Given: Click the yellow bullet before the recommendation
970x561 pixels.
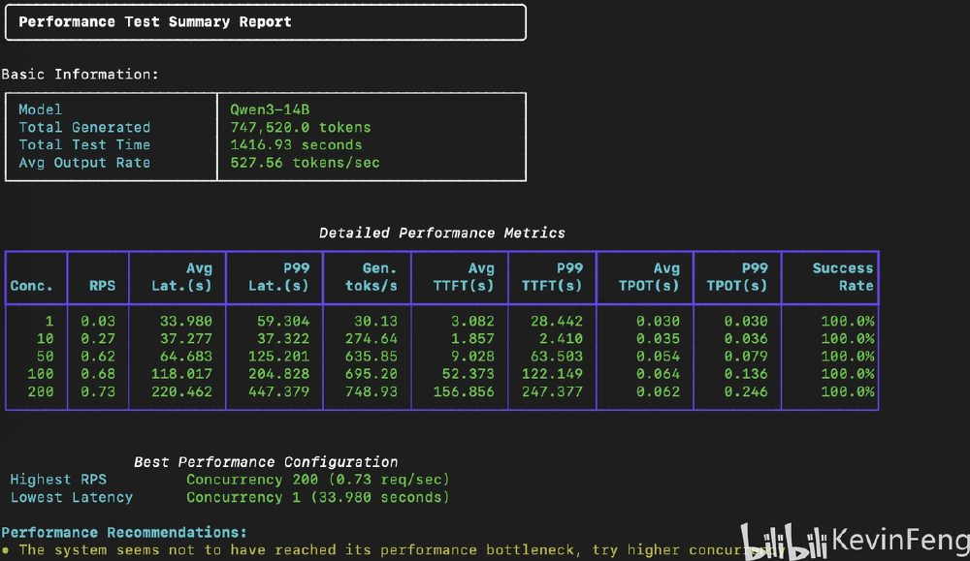Looking at the screenshot, I should coord(6,550).
